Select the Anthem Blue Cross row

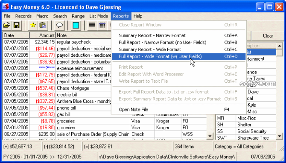(84, 101)
